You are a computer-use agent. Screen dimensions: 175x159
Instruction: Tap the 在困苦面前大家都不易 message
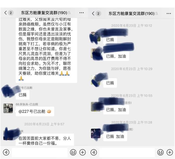tap(45, 140)
